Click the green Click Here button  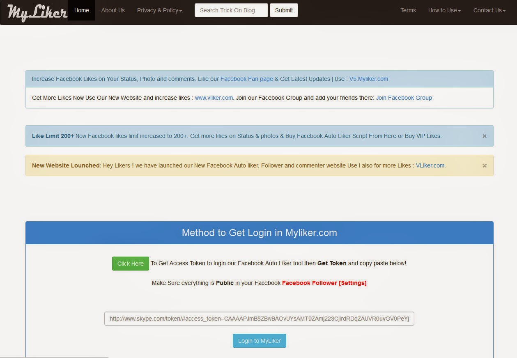coord(131,264)
